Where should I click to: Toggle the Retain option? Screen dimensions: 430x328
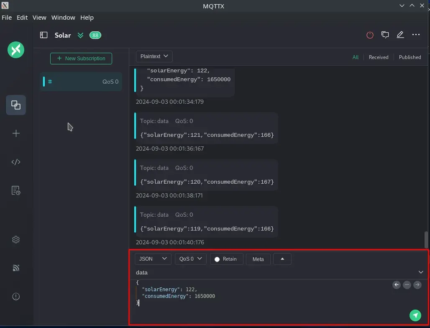tap(226, 259)
